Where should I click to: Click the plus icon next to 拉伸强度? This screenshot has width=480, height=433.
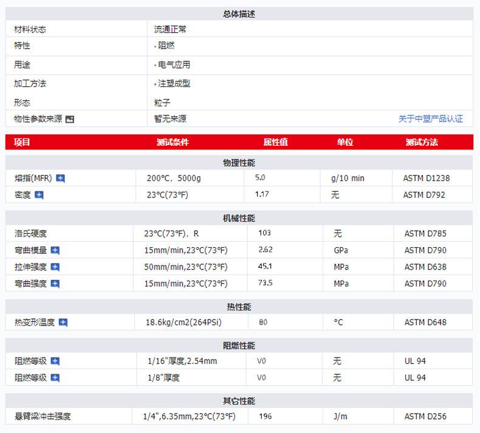[x=55, y=267]
